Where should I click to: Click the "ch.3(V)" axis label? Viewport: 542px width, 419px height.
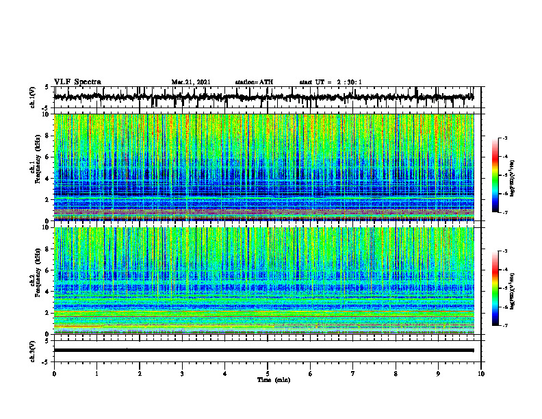tap(33, 351)
